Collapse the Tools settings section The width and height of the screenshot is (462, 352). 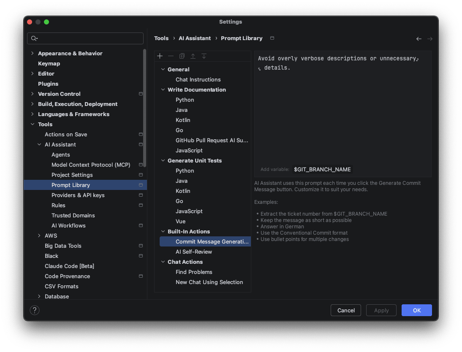33,124
